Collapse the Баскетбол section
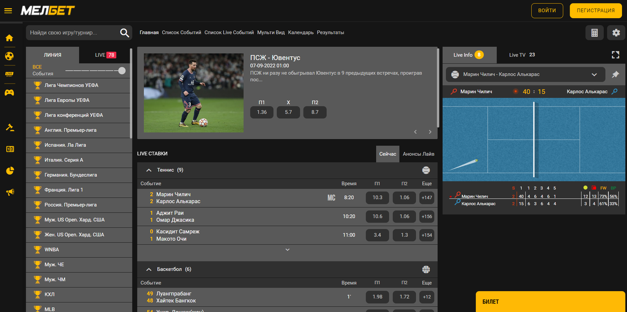The image size is (627, 312). click(149, 269)
